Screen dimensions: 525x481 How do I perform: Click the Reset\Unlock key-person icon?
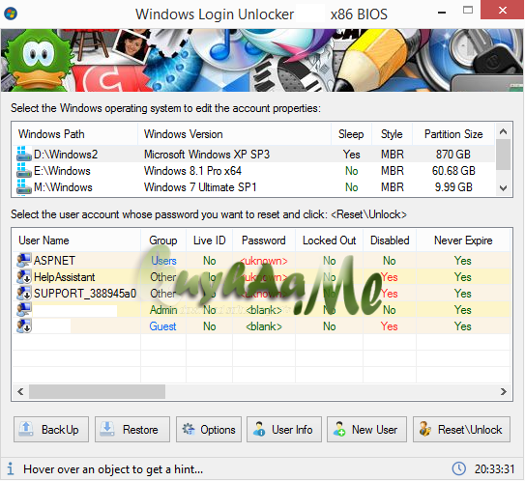click(424, 429)
